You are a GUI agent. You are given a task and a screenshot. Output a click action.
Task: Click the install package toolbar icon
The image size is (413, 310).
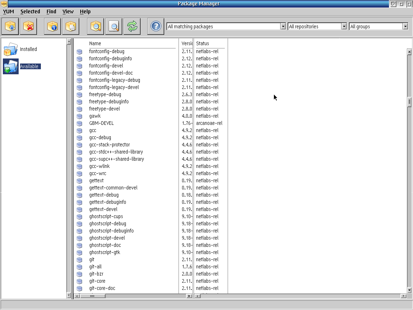(x=10, y=27)
